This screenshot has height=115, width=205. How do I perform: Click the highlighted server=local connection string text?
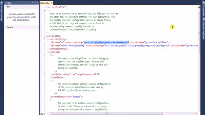[106, 42]
